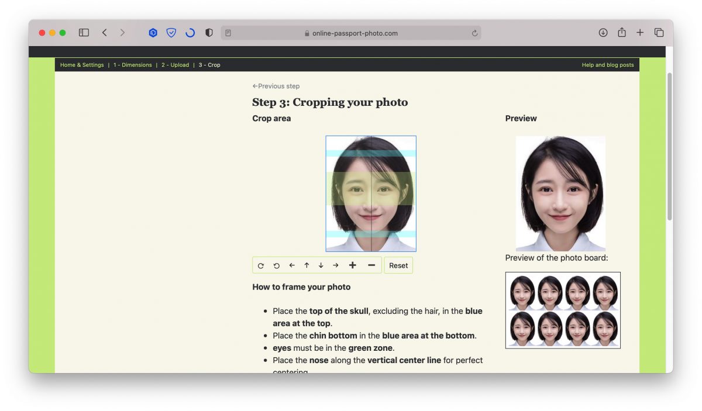Rotate the photo clockwise
Viewport: 702px width, 411px height.
pos(261,265)
